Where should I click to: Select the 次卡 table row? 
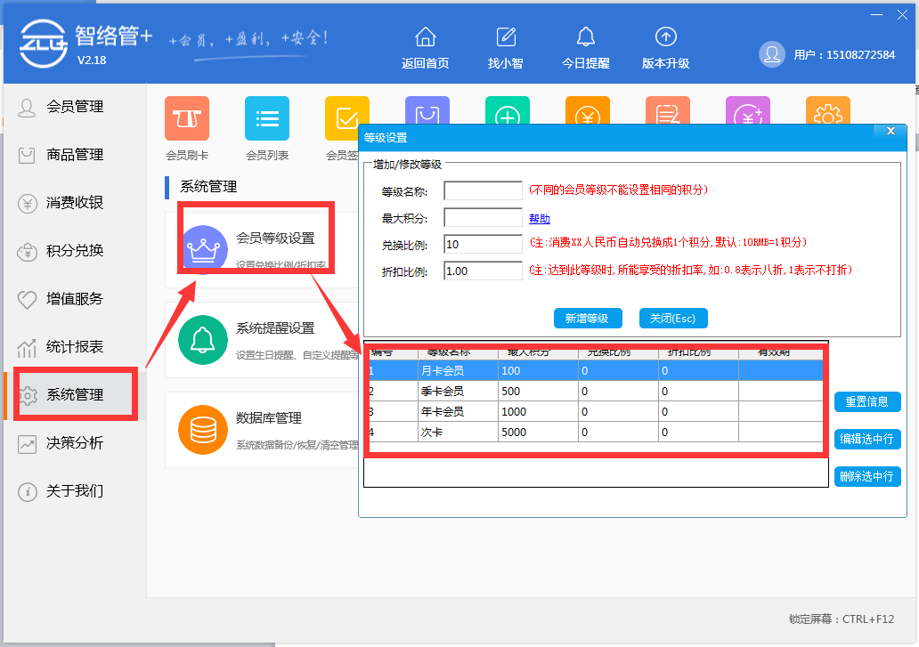(596, 433)
